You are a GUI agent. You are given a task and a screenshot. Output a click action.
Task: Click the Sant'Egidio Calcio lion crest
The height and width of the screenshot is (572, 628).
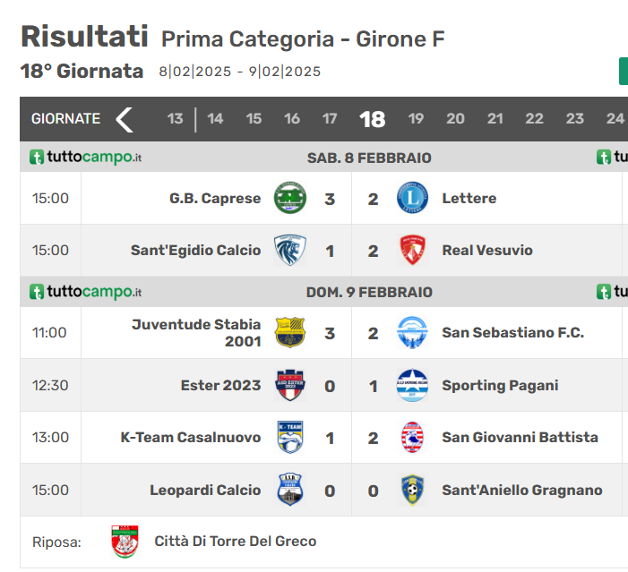290,250
